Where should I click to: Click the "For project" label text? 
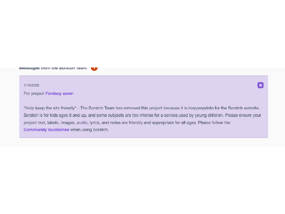[34, 93]
